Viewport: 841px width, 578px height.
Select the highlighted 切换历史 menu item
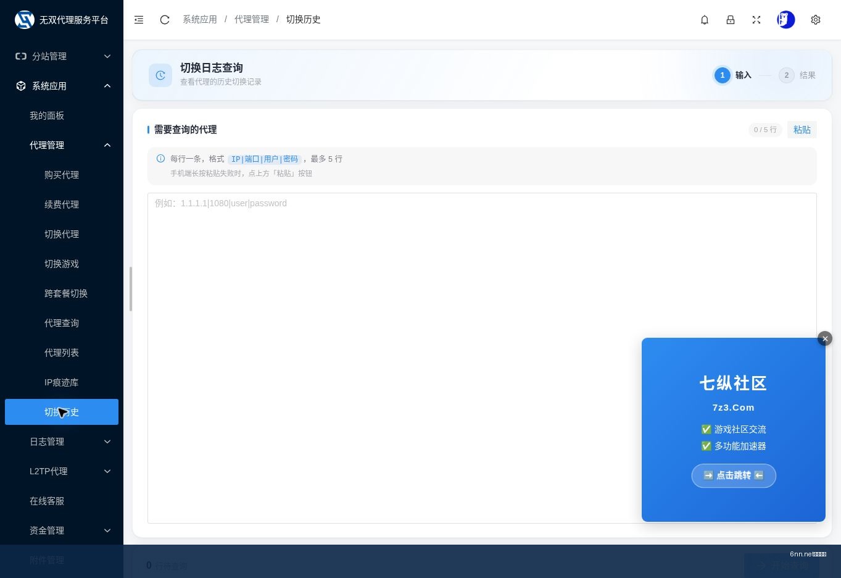coord(62,412)
